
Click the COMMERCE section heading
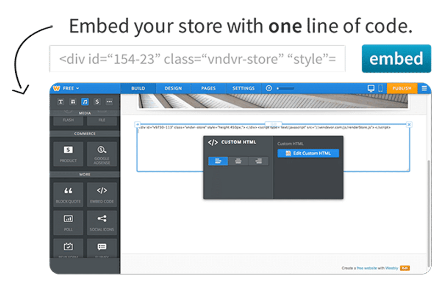click(85, 134)
